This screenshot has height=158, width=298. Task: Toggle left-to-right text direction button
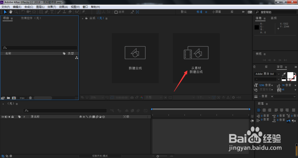tap(288, 121)
